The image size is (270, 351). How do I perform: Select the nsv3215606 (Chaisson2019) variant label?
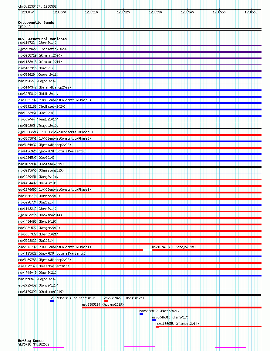(x=41, y=170)
